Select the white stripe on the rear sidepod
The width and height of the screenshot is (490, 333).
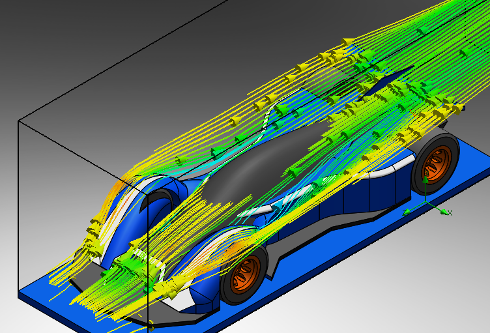click(x=388, y=170)
